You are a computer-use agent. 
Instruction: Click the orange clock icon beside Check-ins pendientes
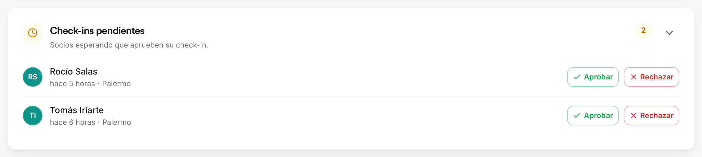[33, 33]
